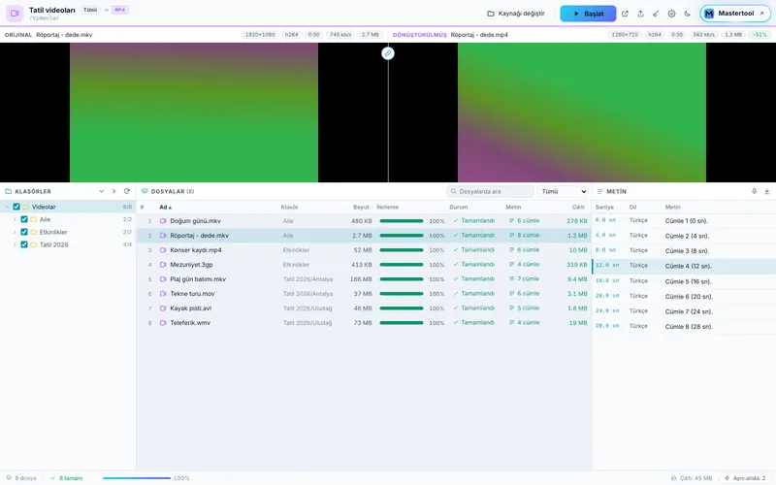
Task: Sort files by the Ad column header
Action: [x=165, y=207]
